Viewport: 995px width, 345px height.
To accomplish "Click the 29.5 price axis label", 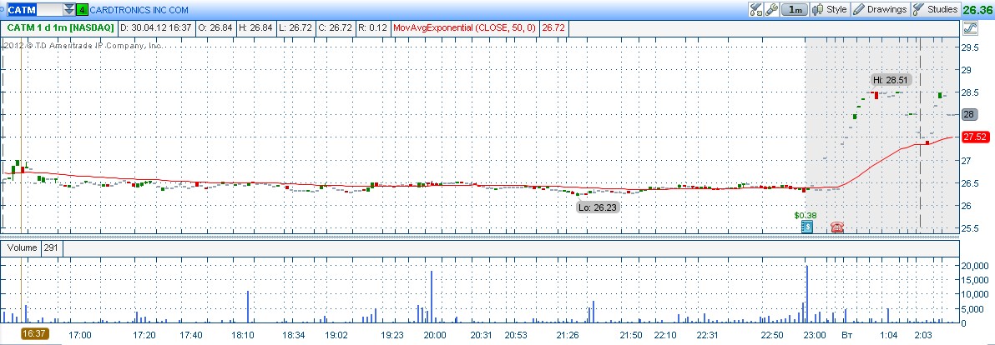I will pyautogui.click(x=970, y=48).
